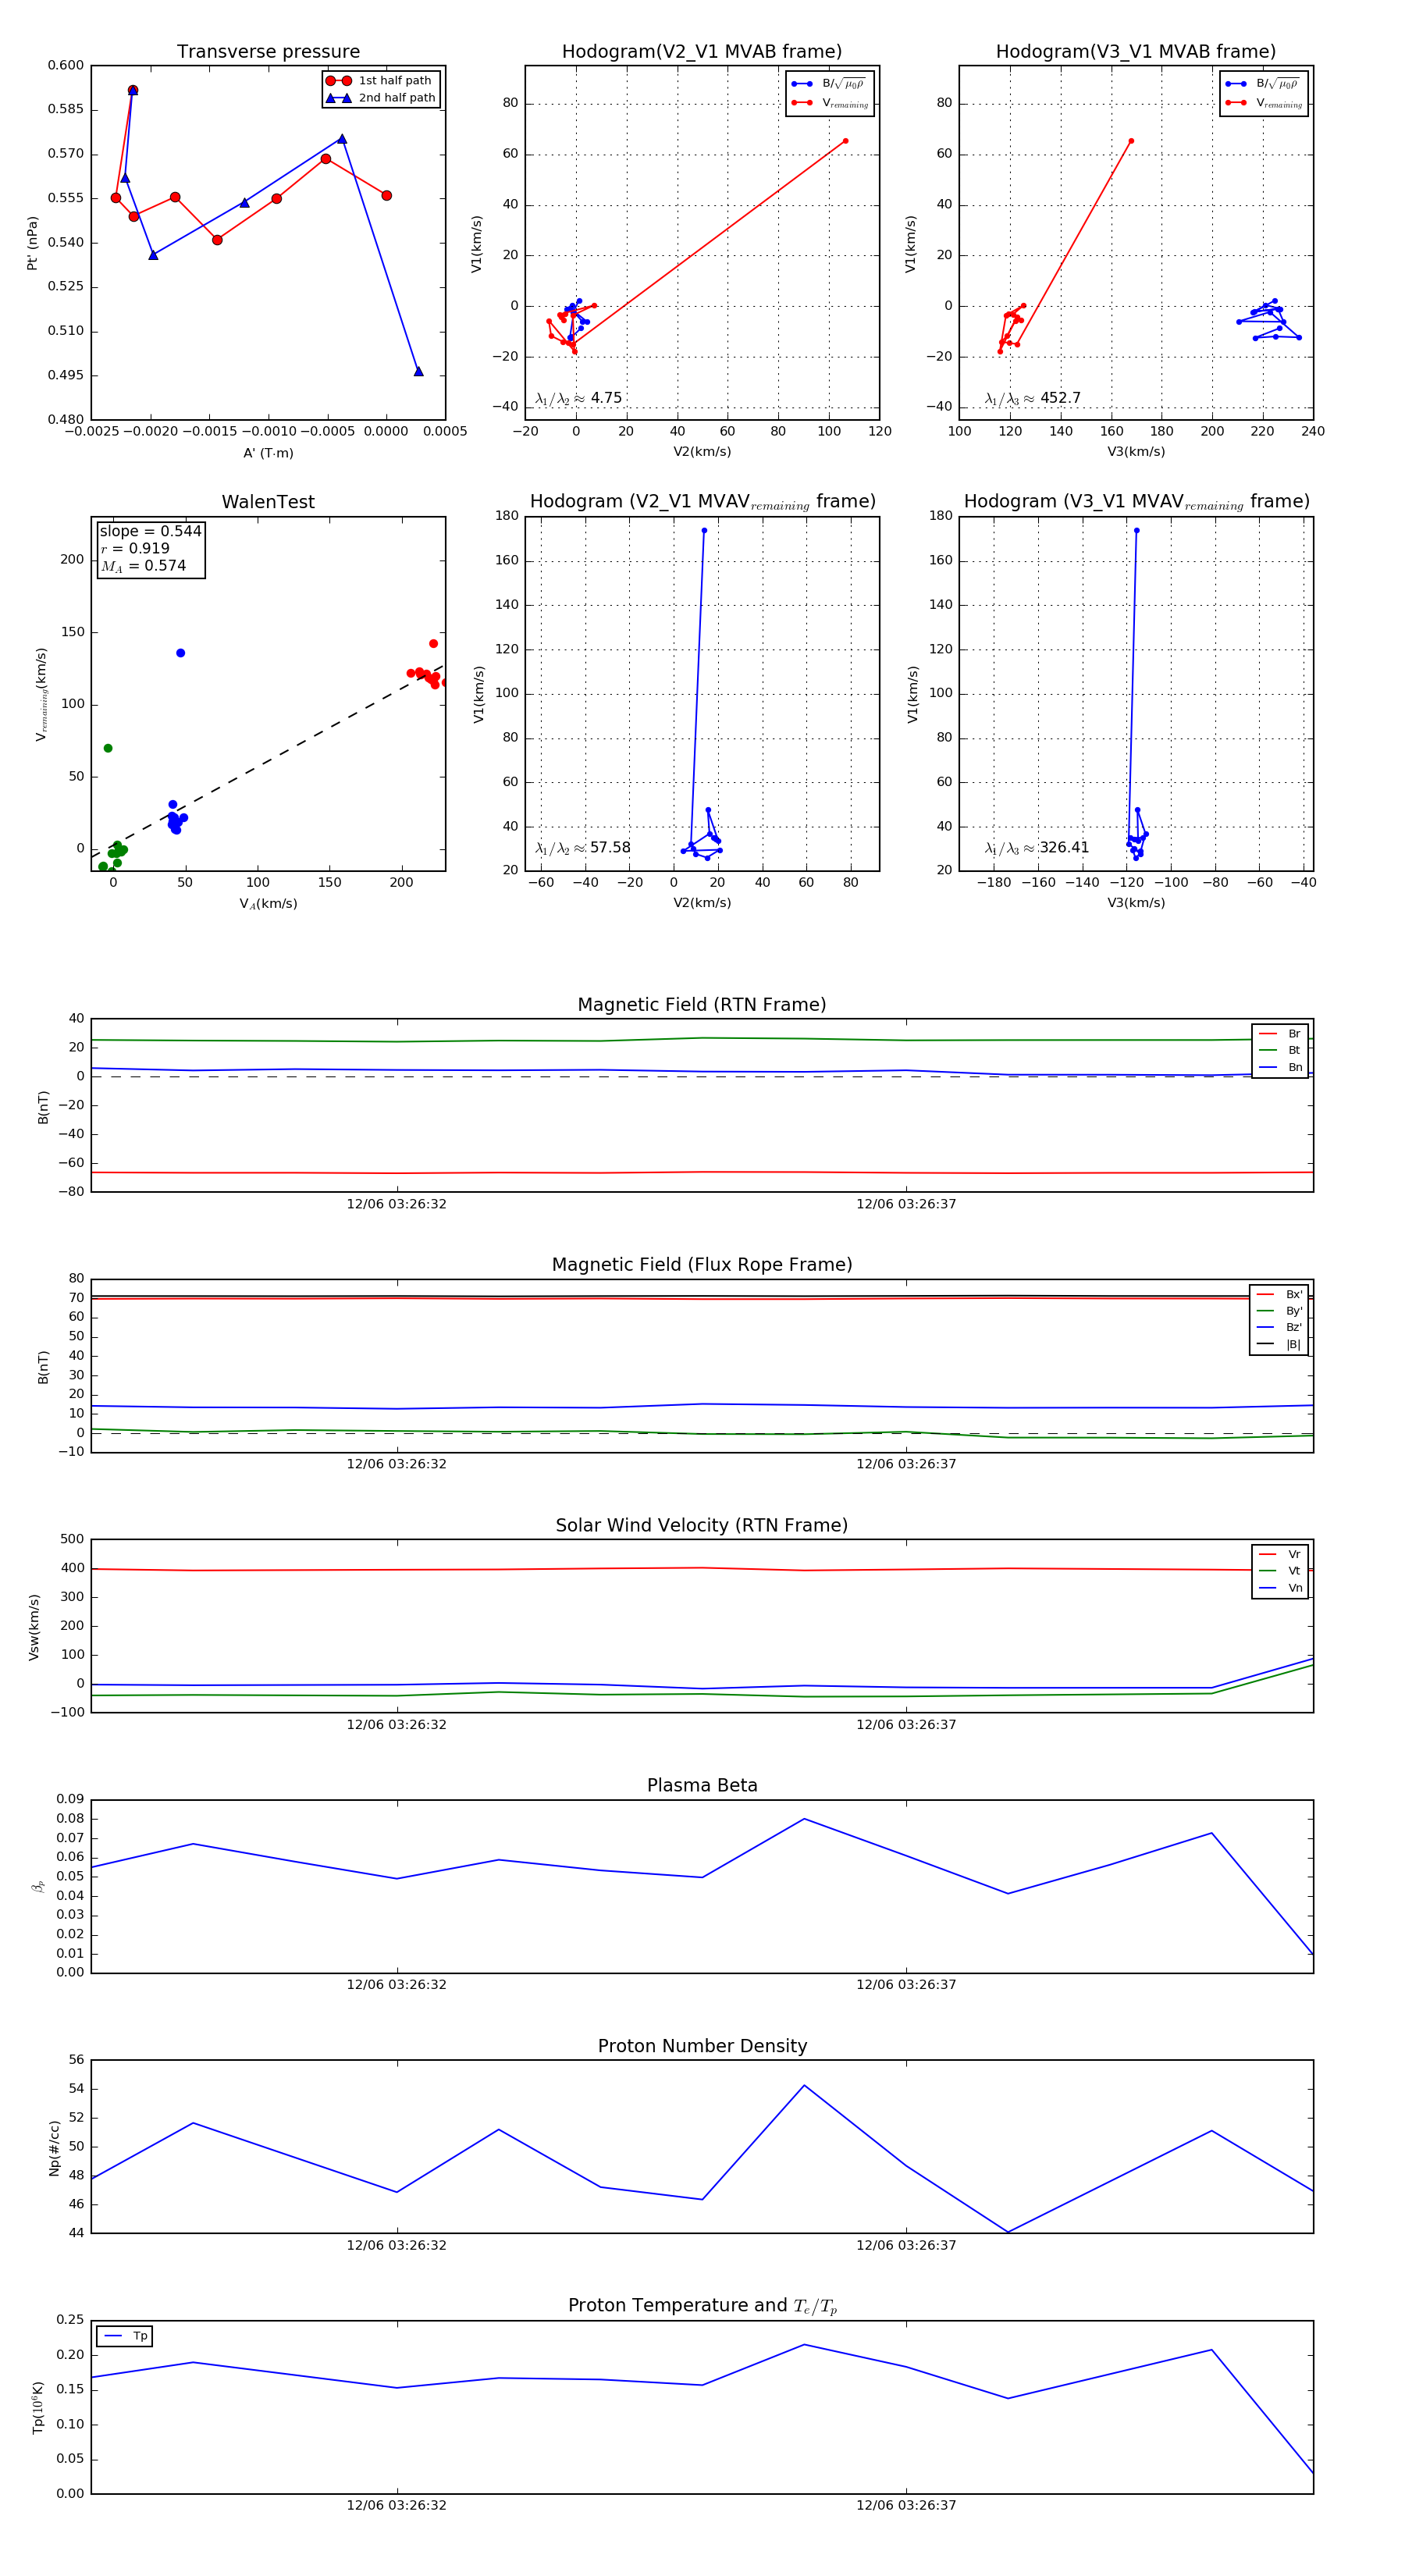Click the lowest blue triangle in Transverse pressure plot
The width and height of the screenshot is (1405, 2576).
click(x=418, y=371)
